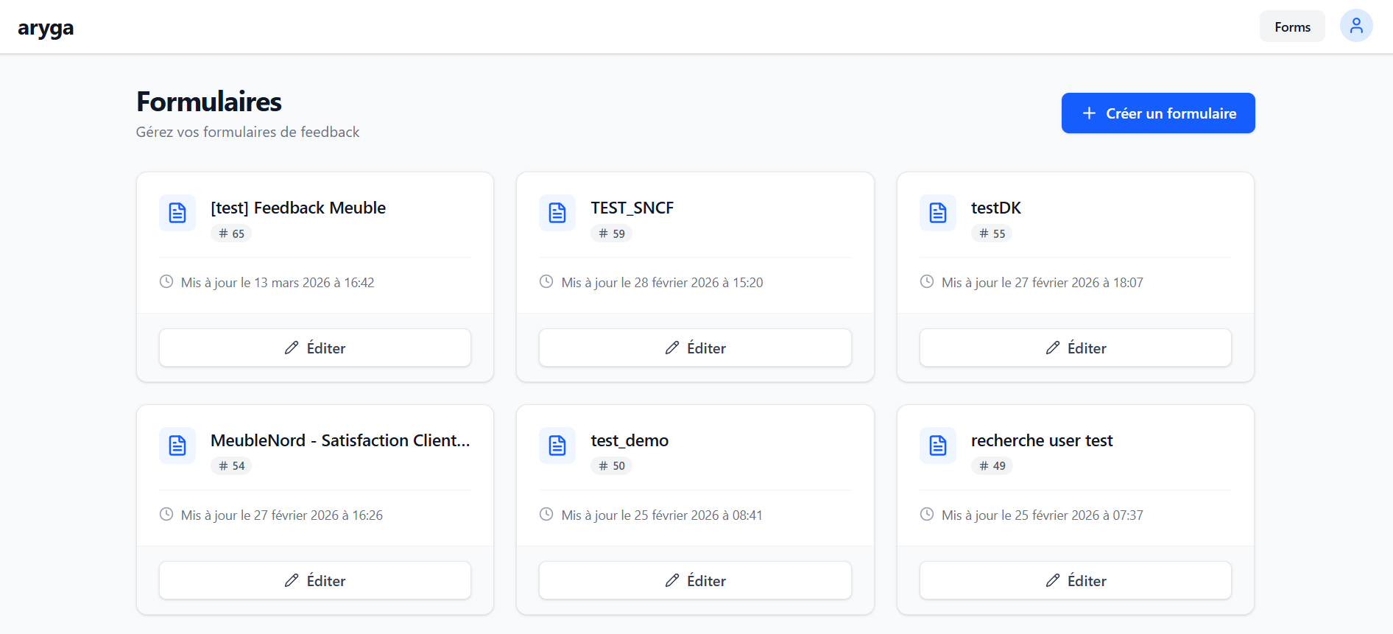Click the clock icon beside 25 février 08:41
The image size is (1393, 634).
546,514
